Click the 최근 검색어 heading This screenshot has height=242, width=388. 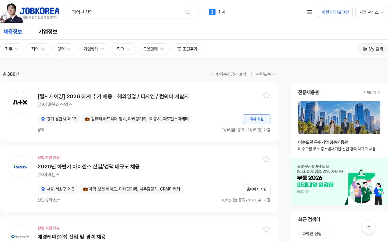click(x=309, y=219)
